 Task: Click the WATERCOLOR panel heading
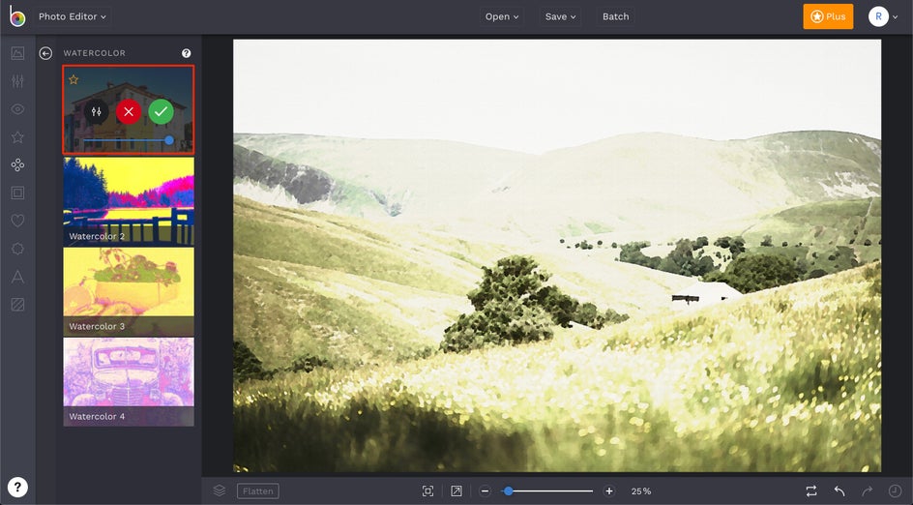pyautogui.click(x=95, y=53)
